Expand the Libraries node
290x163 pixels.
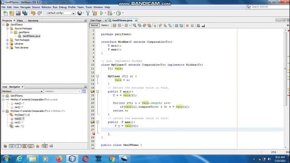pos(7,44)
